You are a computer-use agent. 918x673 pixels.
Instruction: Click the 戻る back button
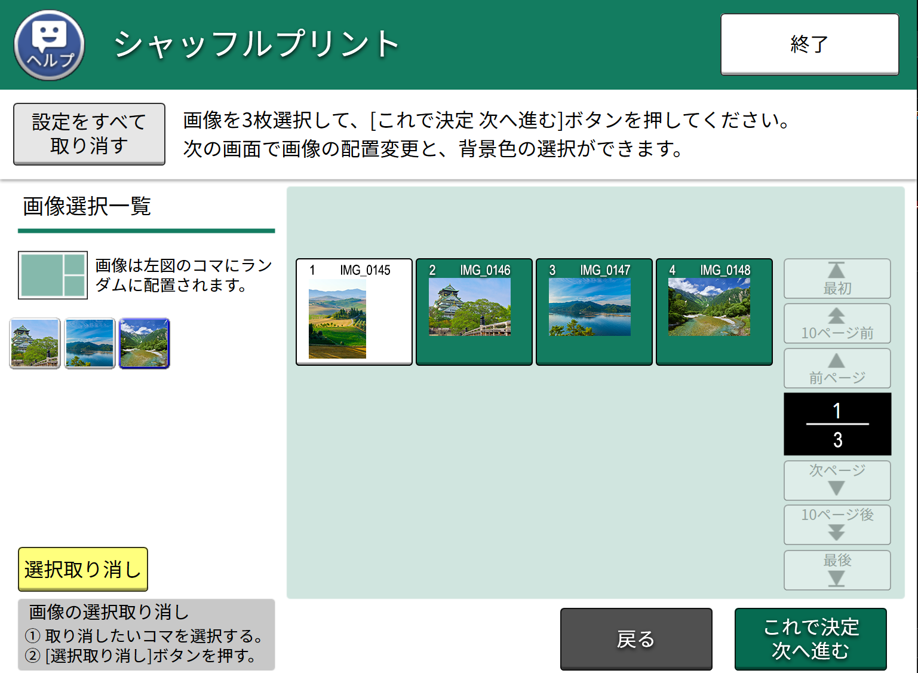point(635,638)
